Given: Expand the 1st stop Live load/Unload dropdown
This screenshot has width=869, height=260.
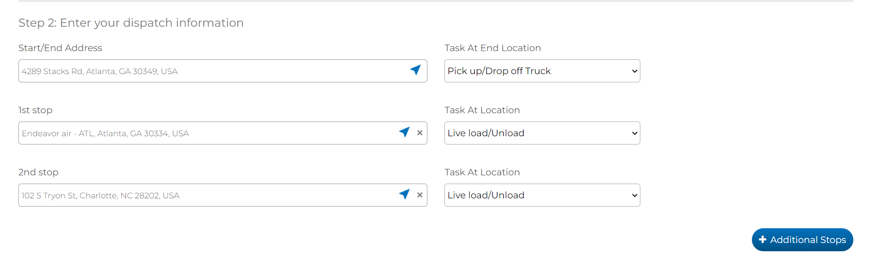Looking at the screenshot, I should pyautogui.click(x=542, y=133).
